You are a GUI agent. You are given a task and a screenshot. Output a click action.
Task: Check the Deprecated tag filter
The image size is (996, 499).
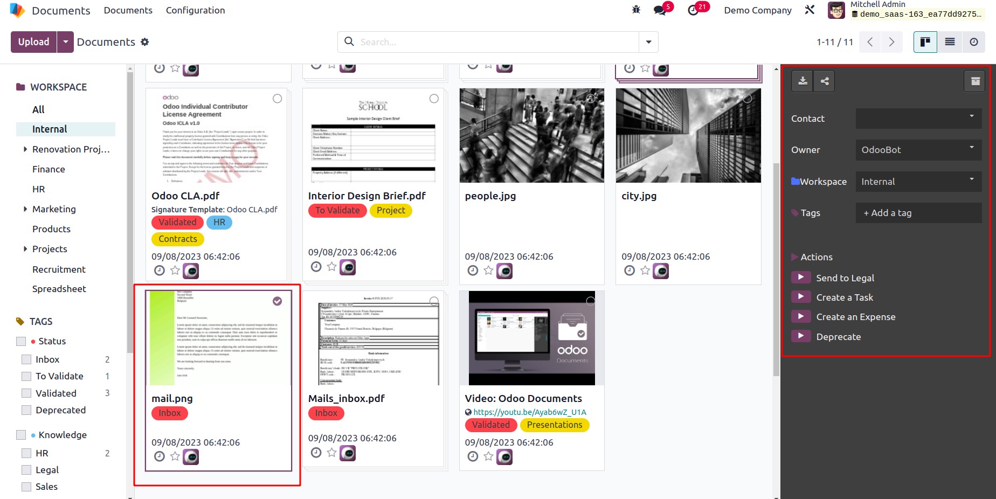pos(26,410)
